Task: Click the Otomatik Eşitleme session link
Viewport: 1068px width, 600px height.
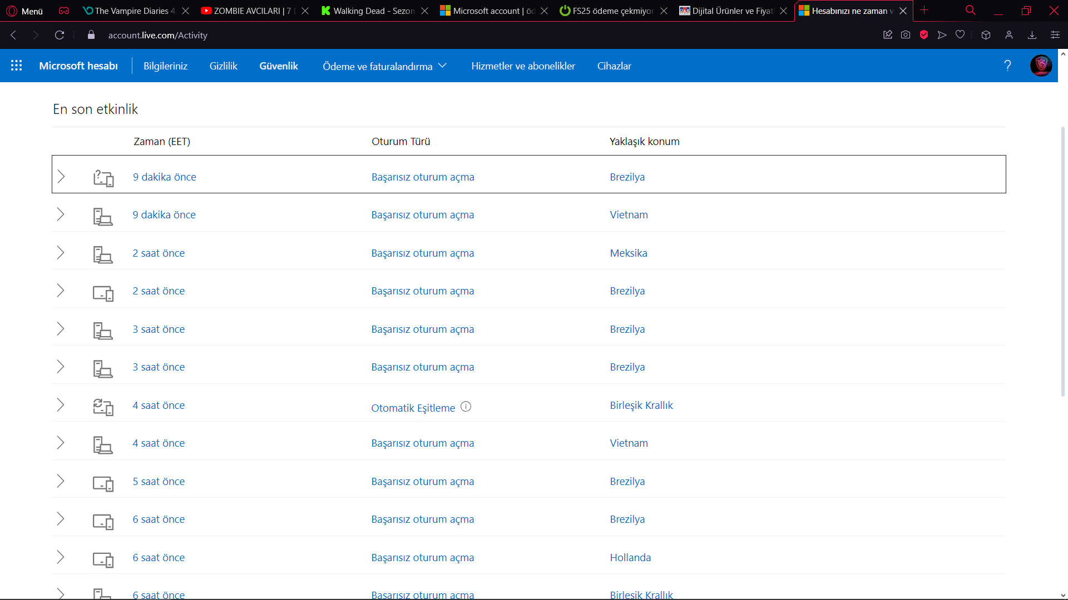Action: pos(413,408)
